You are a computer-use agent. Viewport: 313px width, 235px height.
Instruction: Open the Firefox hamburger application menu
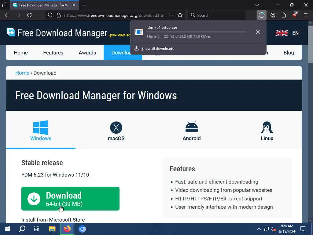306,15
